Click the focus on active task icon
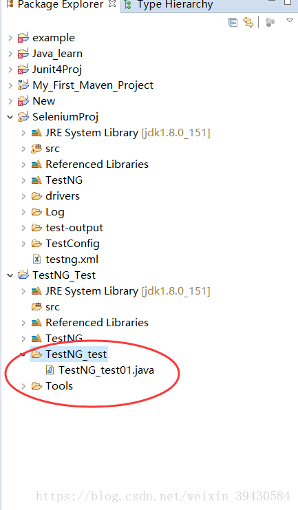The height and width of the screenshot is (510, 298). coord(270,23)
